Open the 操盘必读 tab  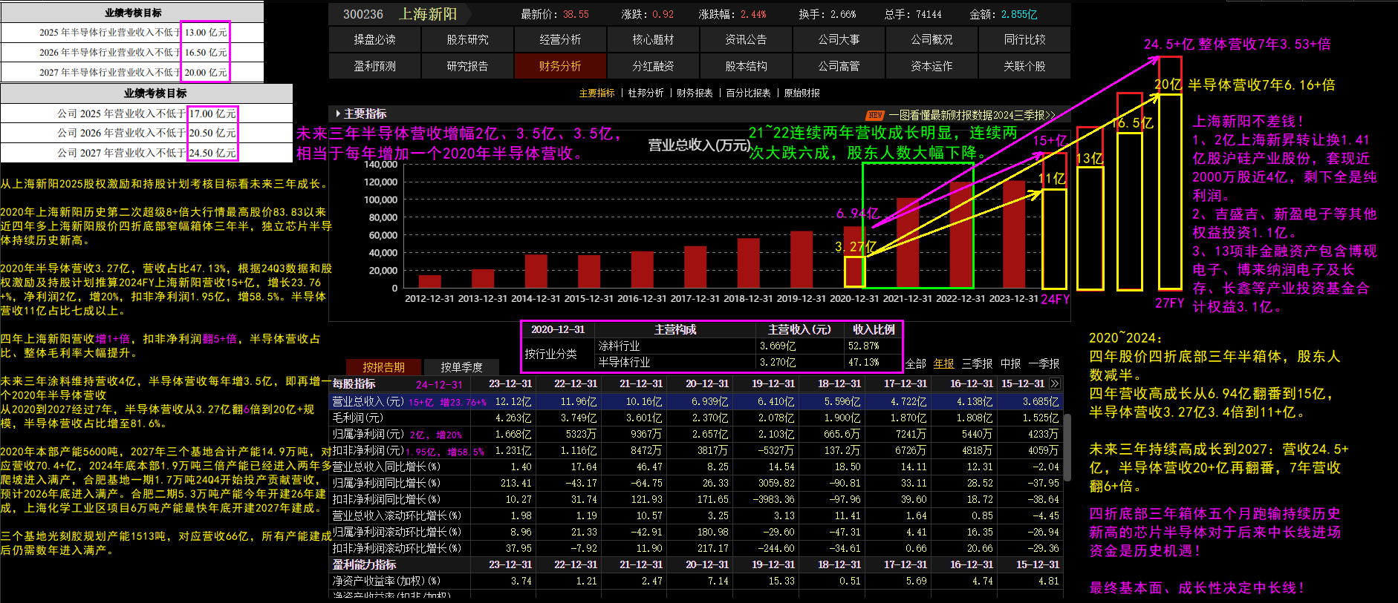(x=374, y=39)
